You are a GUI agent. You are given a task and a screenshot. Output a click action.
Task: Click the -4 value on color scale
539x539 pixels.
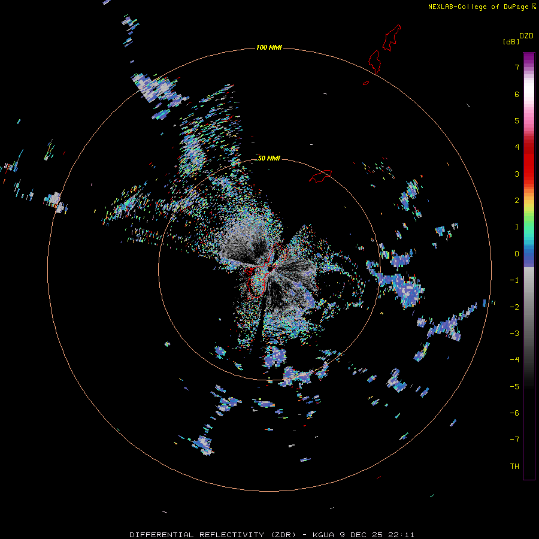click(x=514, y=360)
